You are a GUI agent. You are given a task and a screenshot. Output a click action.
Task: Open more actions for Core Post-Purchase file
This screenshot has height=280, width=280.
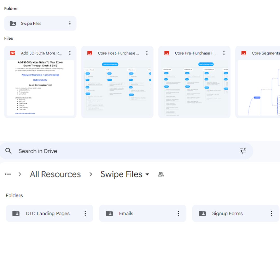click(147, 53)
